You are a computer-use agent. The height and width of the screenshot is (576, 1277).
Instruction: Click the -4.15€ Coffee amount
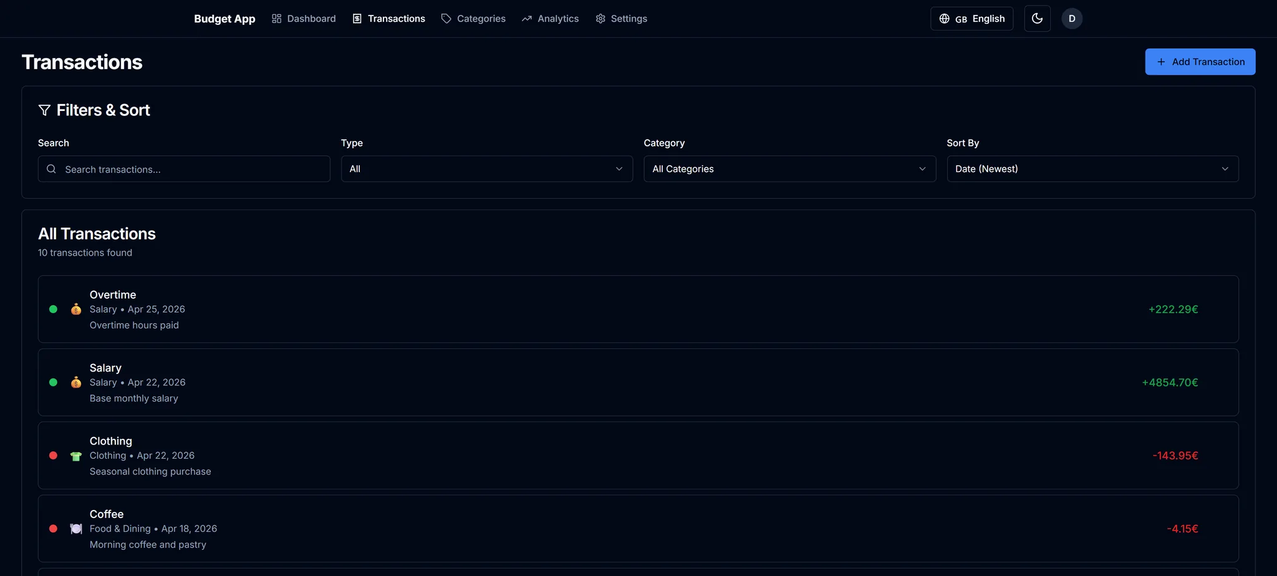pos(1183,529)
